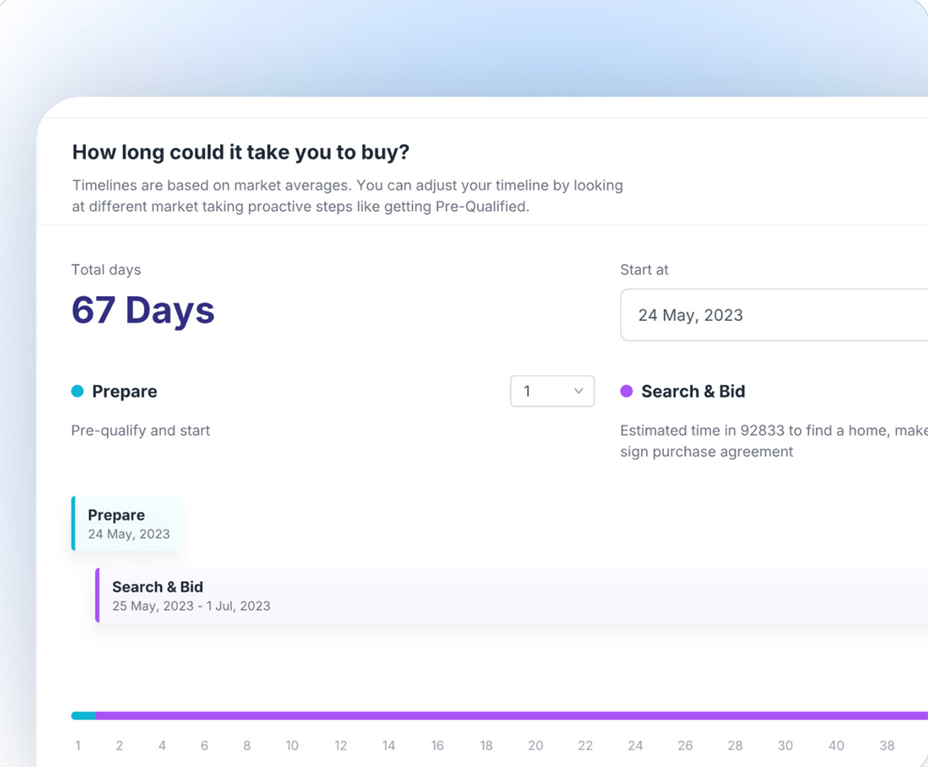
Task: Select the Prepare timeline card
Action: click(x=128, y=524)
